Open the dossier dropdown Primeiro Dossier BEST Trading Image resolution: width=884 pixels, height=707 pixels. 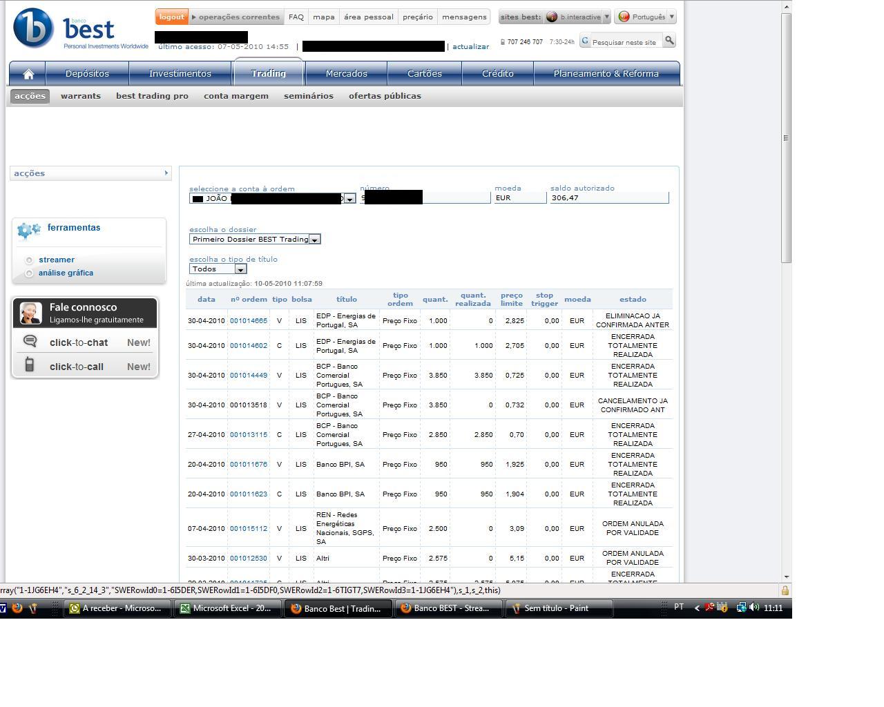coord(314,240)
